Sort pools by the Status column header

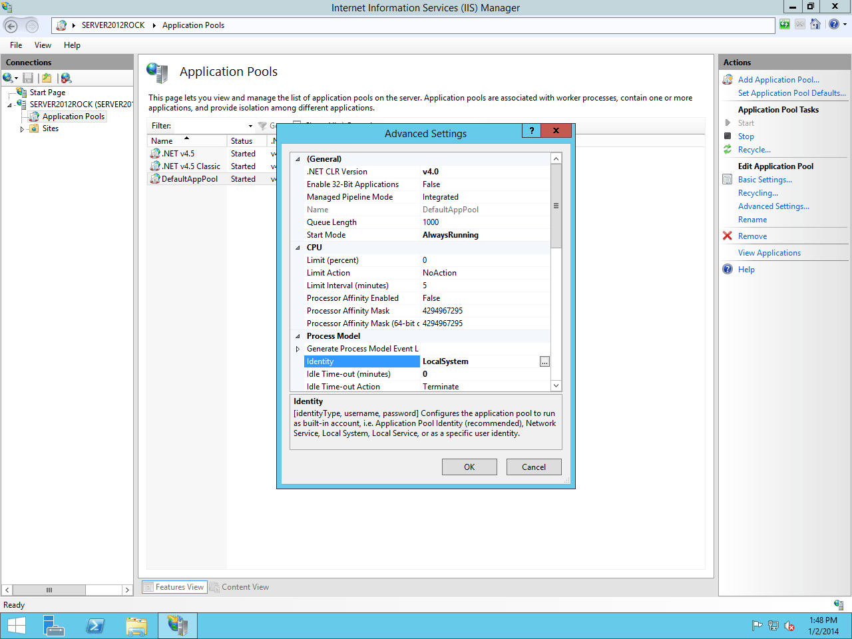click(x=247, y=140)
